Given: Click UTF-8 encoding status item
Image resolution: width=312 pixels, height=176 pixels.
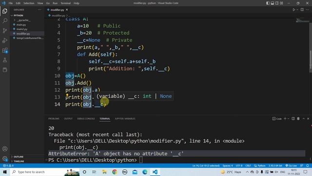Looking at the screenshot, I should (x=239, y=166).
